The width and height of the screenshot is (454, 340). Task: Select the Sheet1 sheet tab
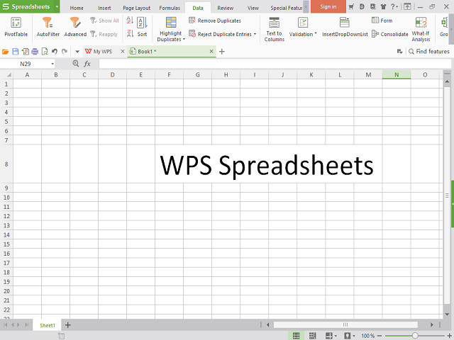click(48, 325)
